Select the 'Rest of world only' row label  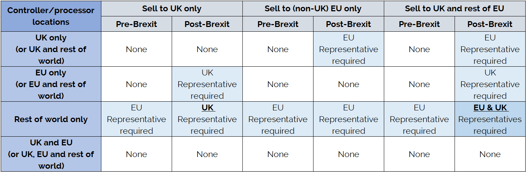(x=51, y=119)
